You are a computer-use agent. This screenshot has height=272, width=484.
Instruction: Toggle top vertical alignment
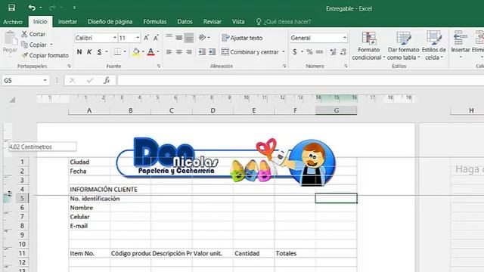(x=169, y=38)
